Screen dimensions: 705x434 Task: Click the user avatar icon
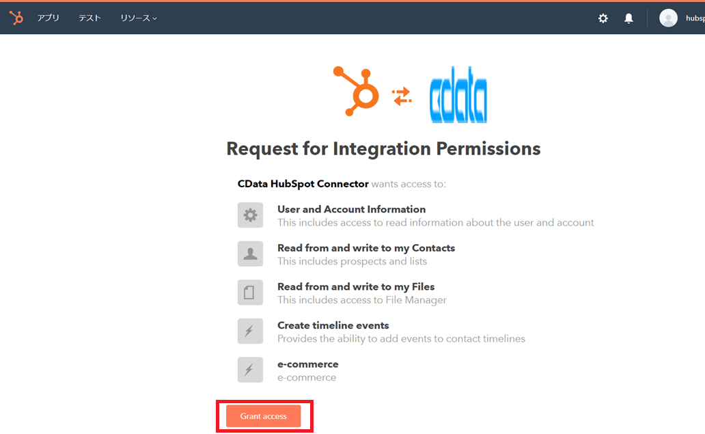(x=668, y=18)
